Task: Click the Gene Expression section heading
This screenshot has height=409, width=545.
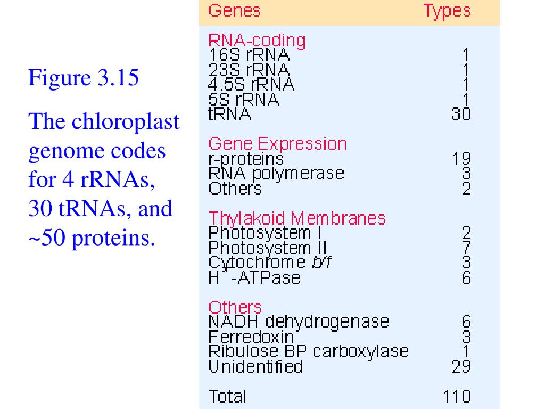Action: [x=277, y=143]
